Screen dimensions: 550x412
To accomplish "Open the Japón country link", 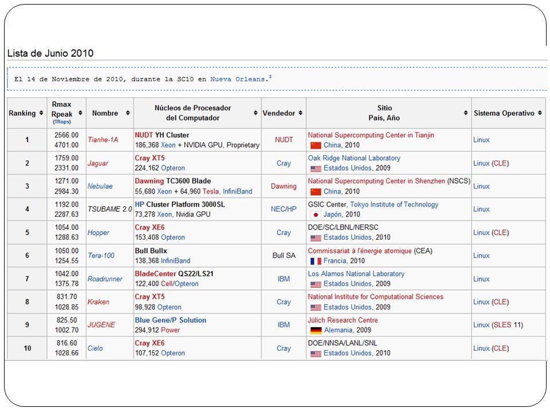I will [332, 215].
